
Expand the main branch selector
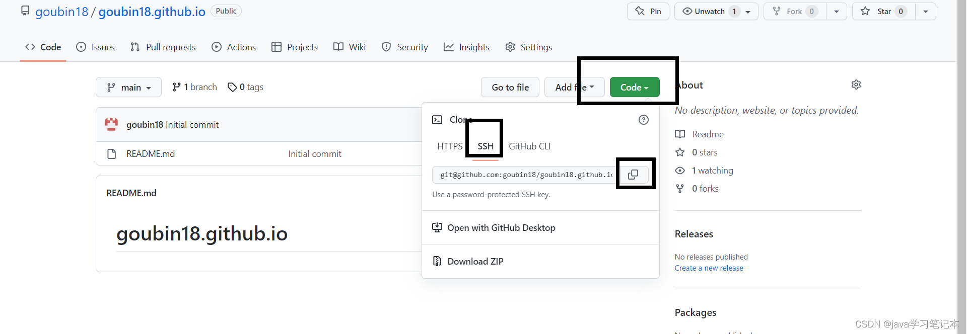128,87
